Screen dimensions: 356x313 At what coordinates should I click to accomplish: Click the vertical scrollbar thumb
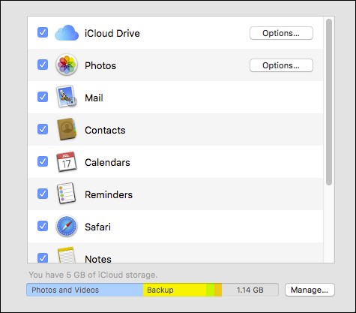coord(329,102)
